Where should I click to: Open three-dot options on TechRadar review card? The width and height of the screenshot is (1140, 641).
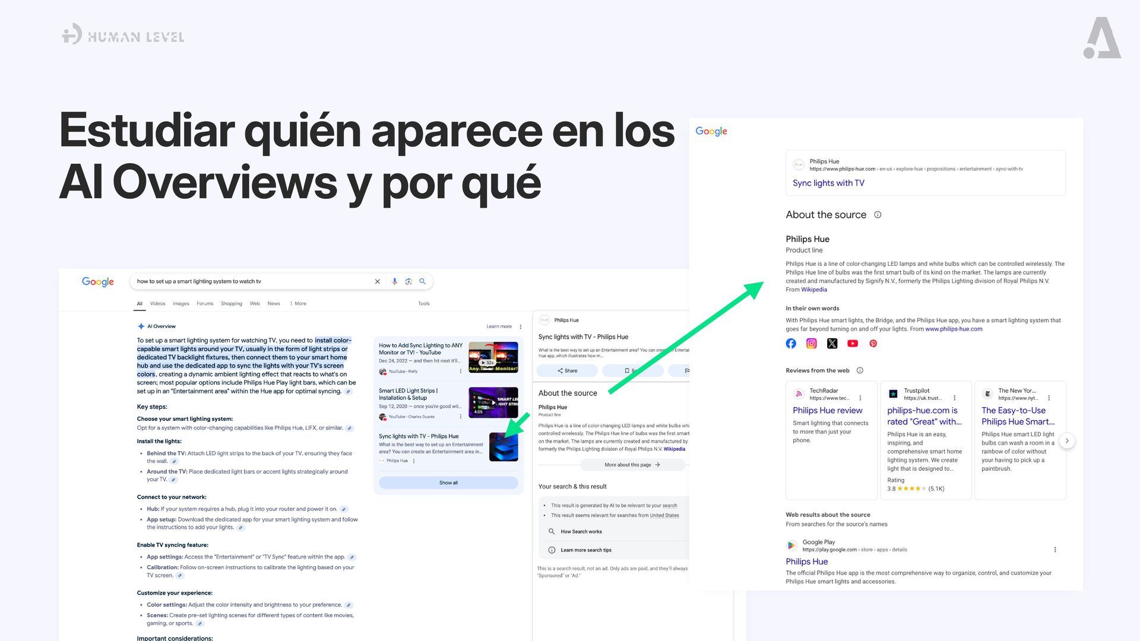[860, 398]
